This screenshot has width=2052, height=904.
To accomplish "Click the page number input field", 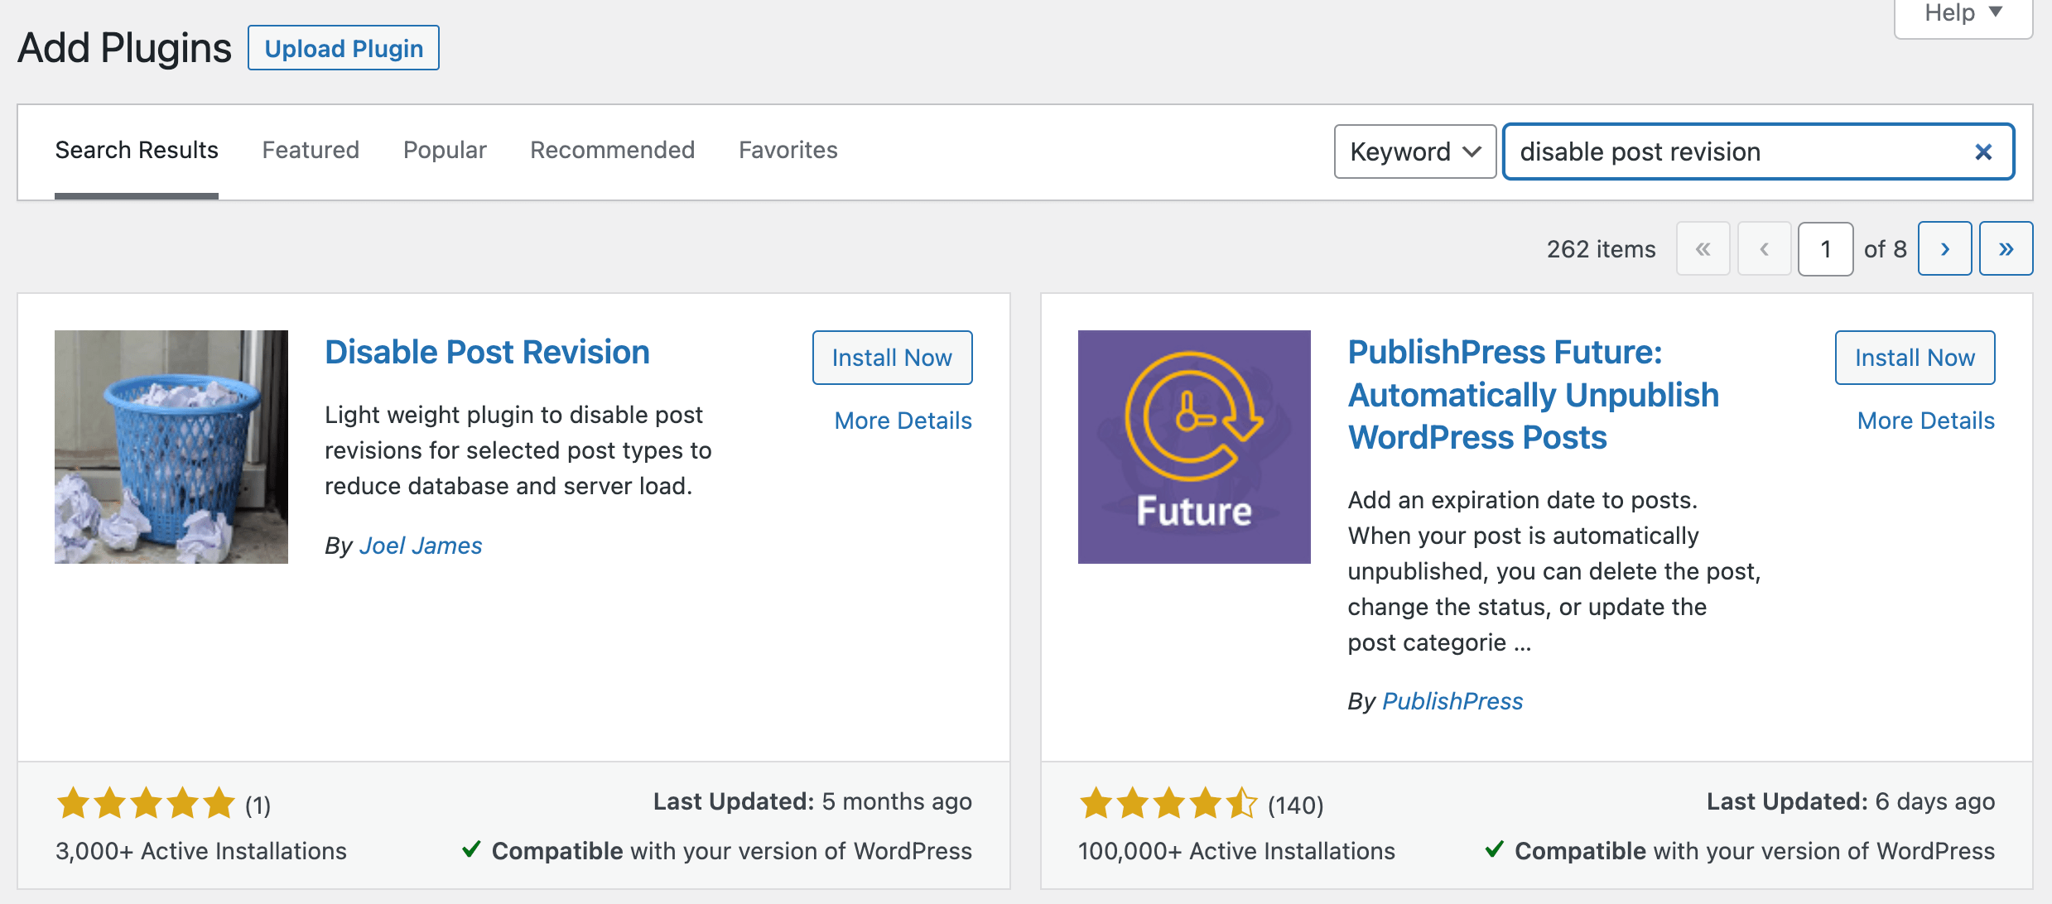I will pyautogui.click(x=1825, y=248).
